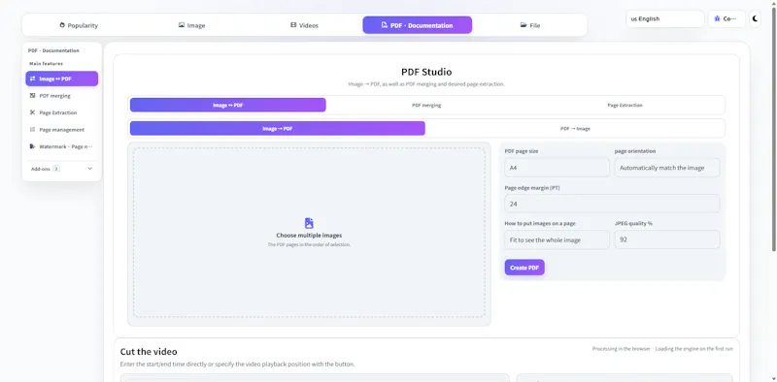Screen dimensions: 777x382
Task: Click 'Choose multiple images' text
Action: pos(309,236)
